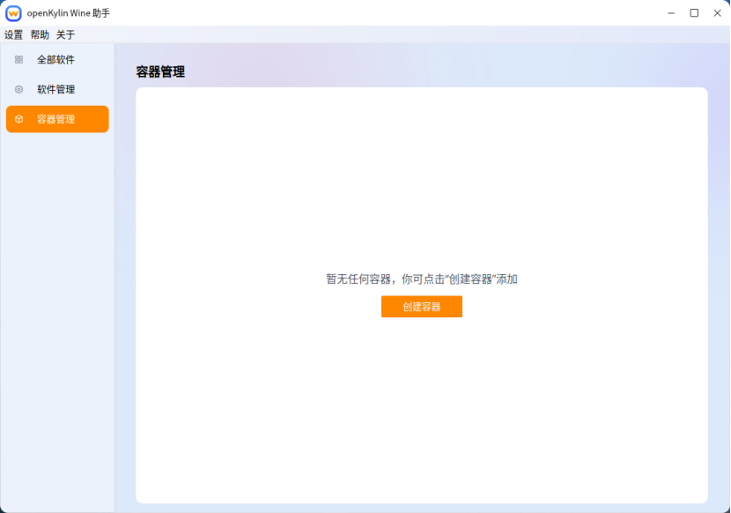
Task: Switch to the 软件管理 page
Action: tap(57, 89)
